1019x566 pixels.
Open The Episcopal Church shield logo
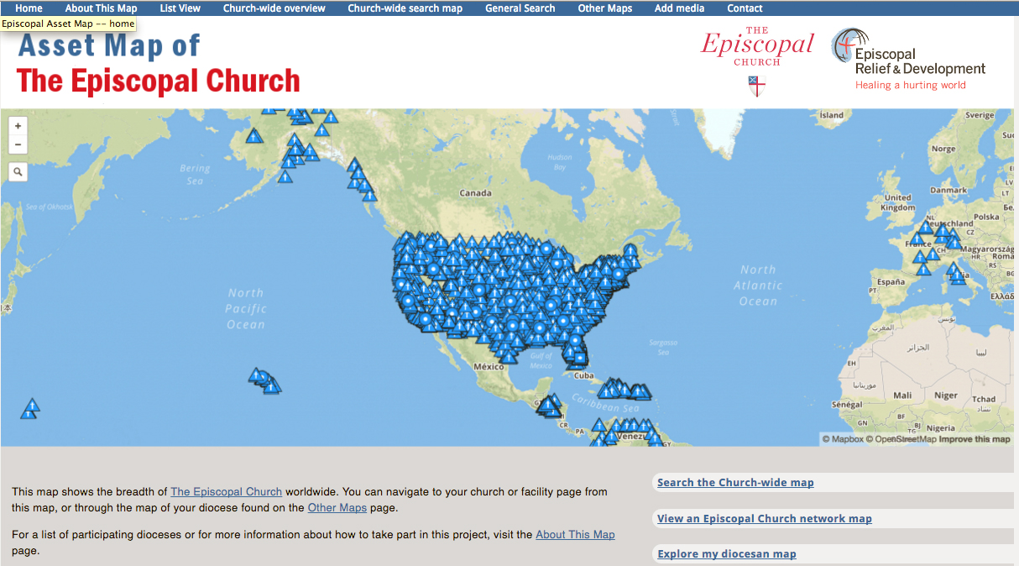tap(757, 61)
